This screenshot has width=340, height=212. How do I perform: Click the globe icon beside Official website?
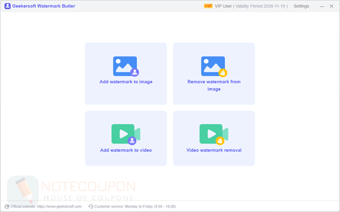click(7, 207)
